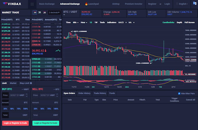Select the 1W chart interval

click(96, 22)
